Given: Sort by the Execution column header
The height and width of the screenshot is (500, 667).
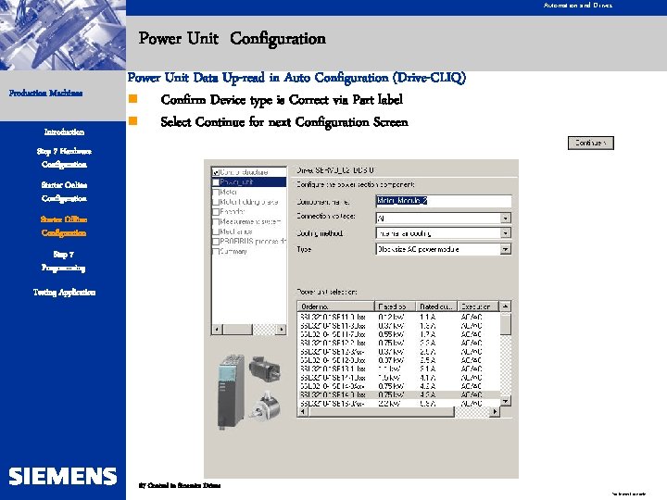Looking at the screenshot, I should click(x=477, y=306).
